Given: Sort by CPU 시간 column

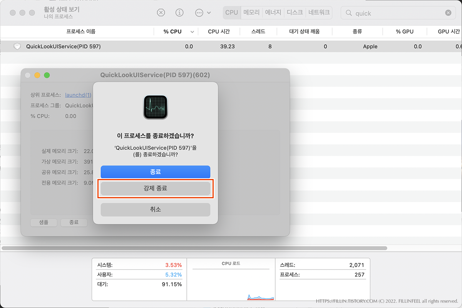Looking at the screenshot, I should coord(219,32).
